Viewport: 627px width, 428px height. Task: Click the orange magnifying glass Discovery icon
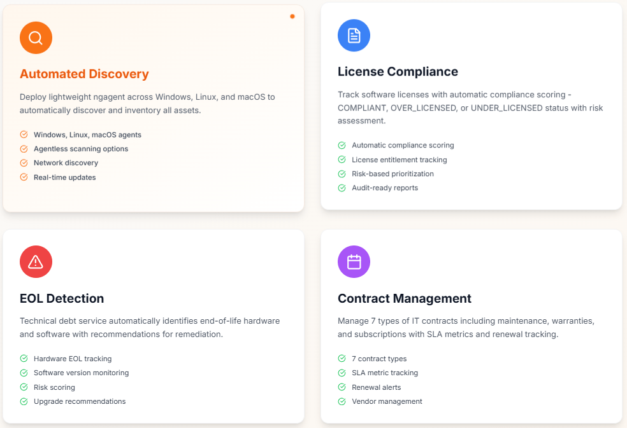[x=36, y=38]
